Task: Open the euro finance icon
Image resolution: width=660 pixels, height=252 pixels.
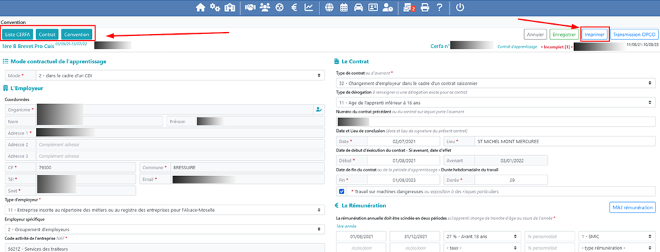Action: tap(295, 7)
